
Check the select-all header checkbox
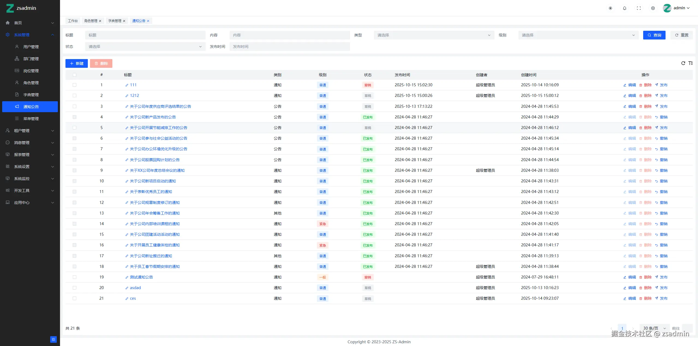tap(74, 75)
